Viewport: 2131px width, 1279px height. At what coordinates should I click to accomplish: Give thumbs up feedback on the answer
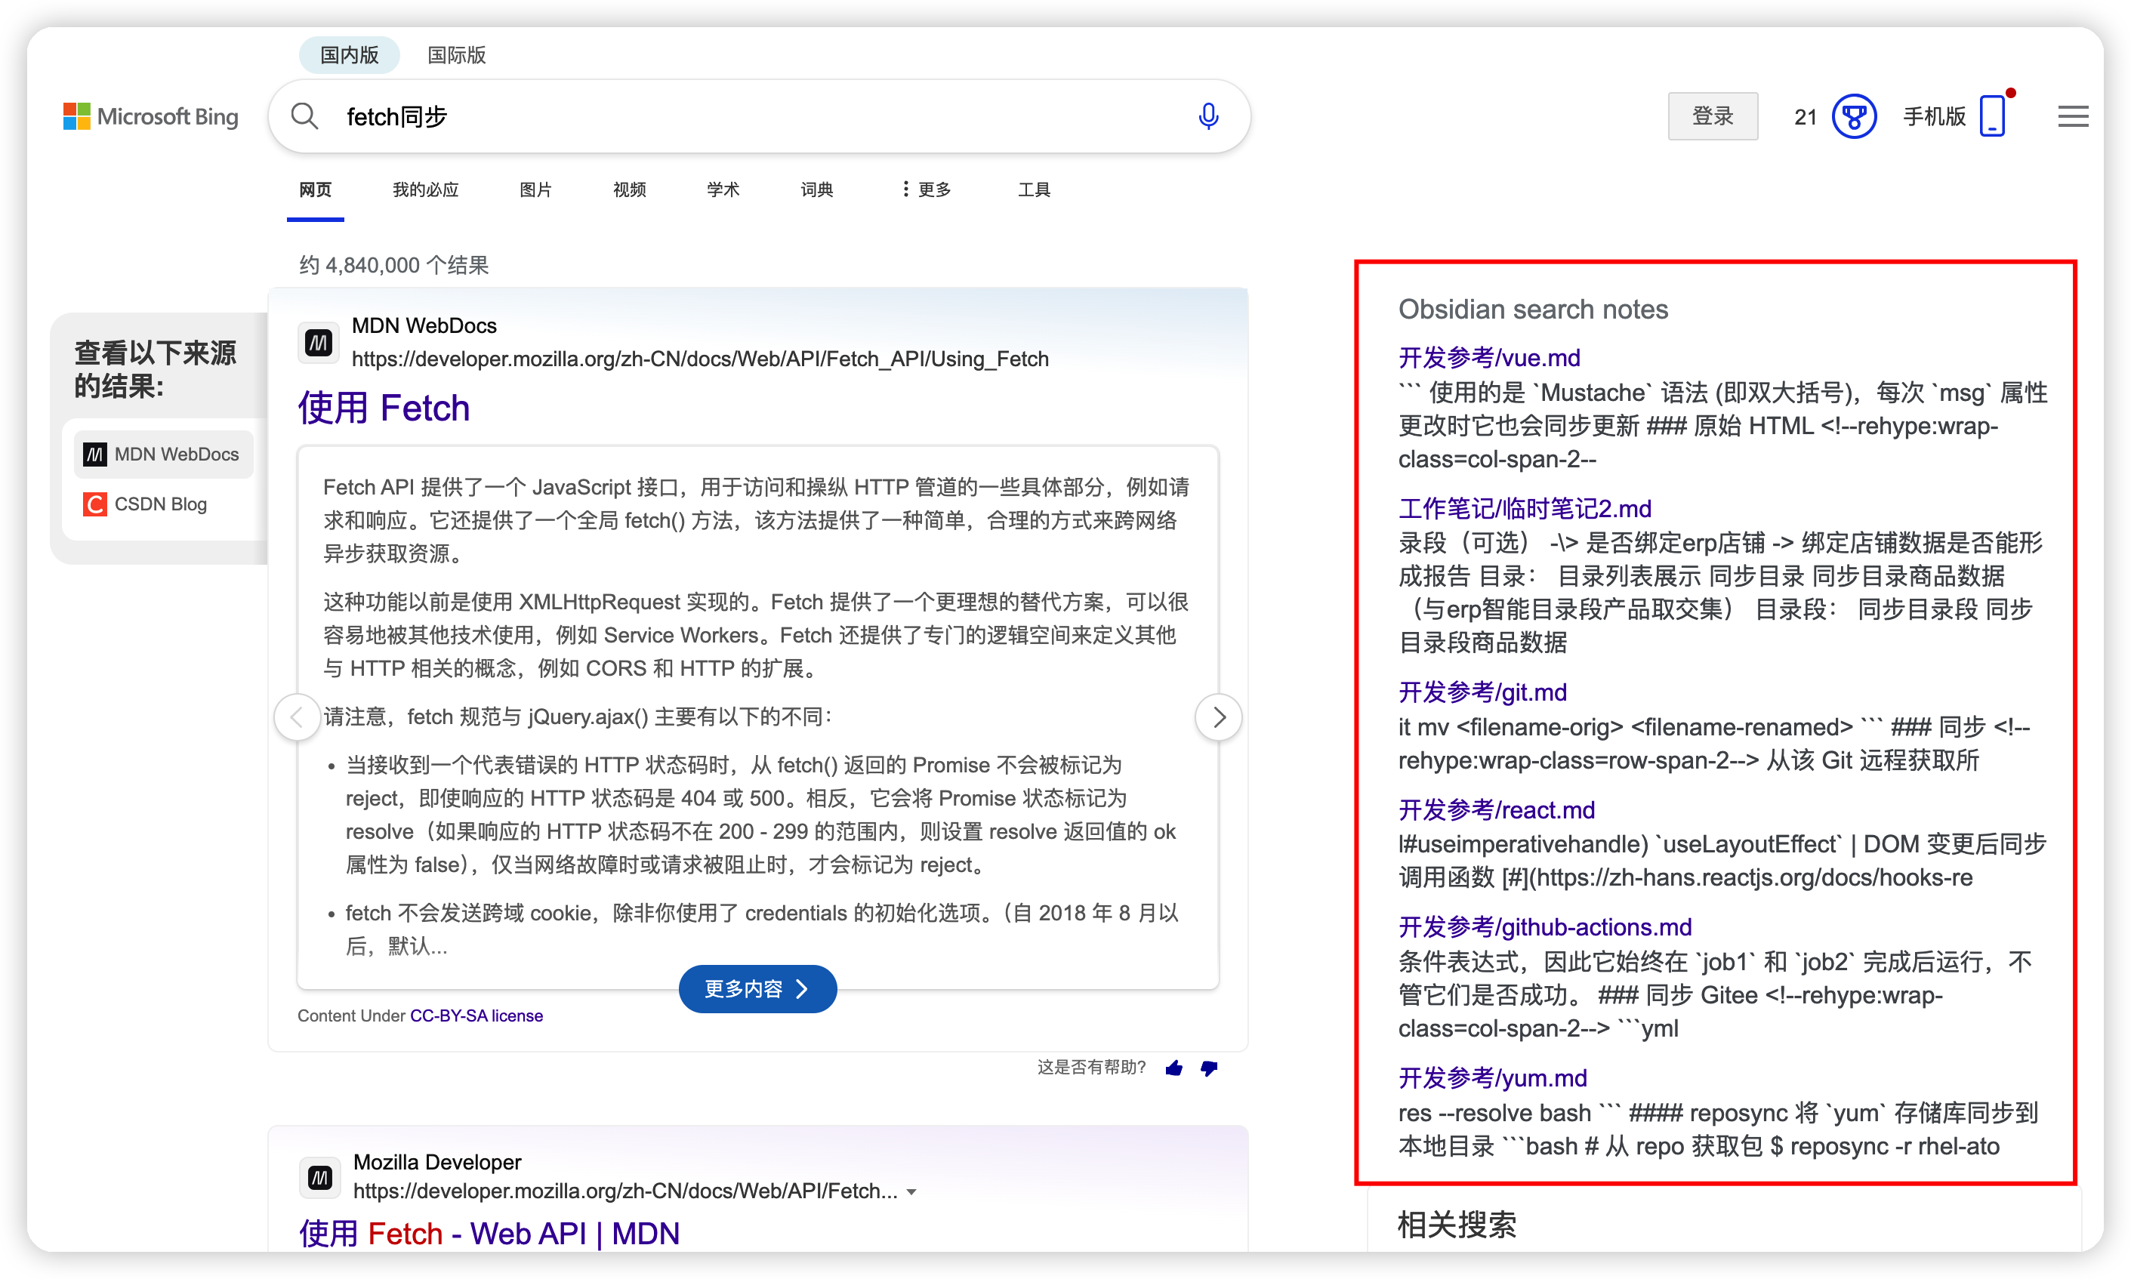point(1173,1068)
